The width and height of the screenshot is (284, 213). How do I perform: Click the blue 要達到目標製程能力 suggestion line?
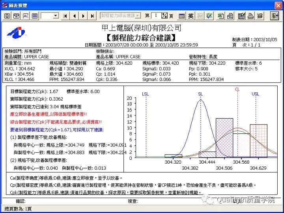(57, 130)
